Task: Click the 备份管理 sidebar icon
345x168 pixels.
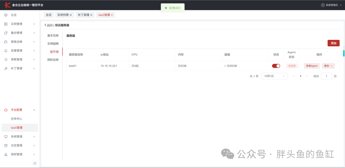Action: coord(6,33)
